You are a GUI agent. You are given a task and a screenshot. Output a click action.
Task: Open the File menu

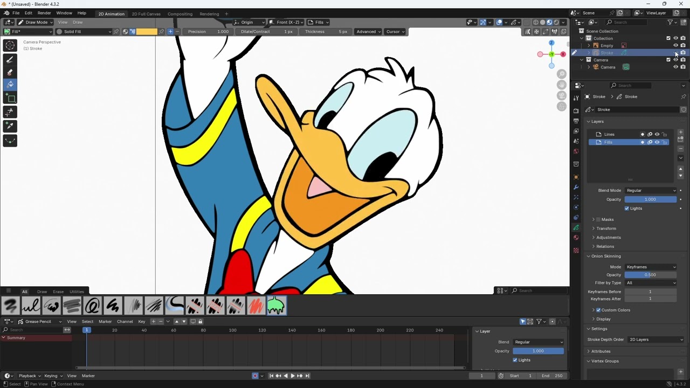[x=16, y=13]
